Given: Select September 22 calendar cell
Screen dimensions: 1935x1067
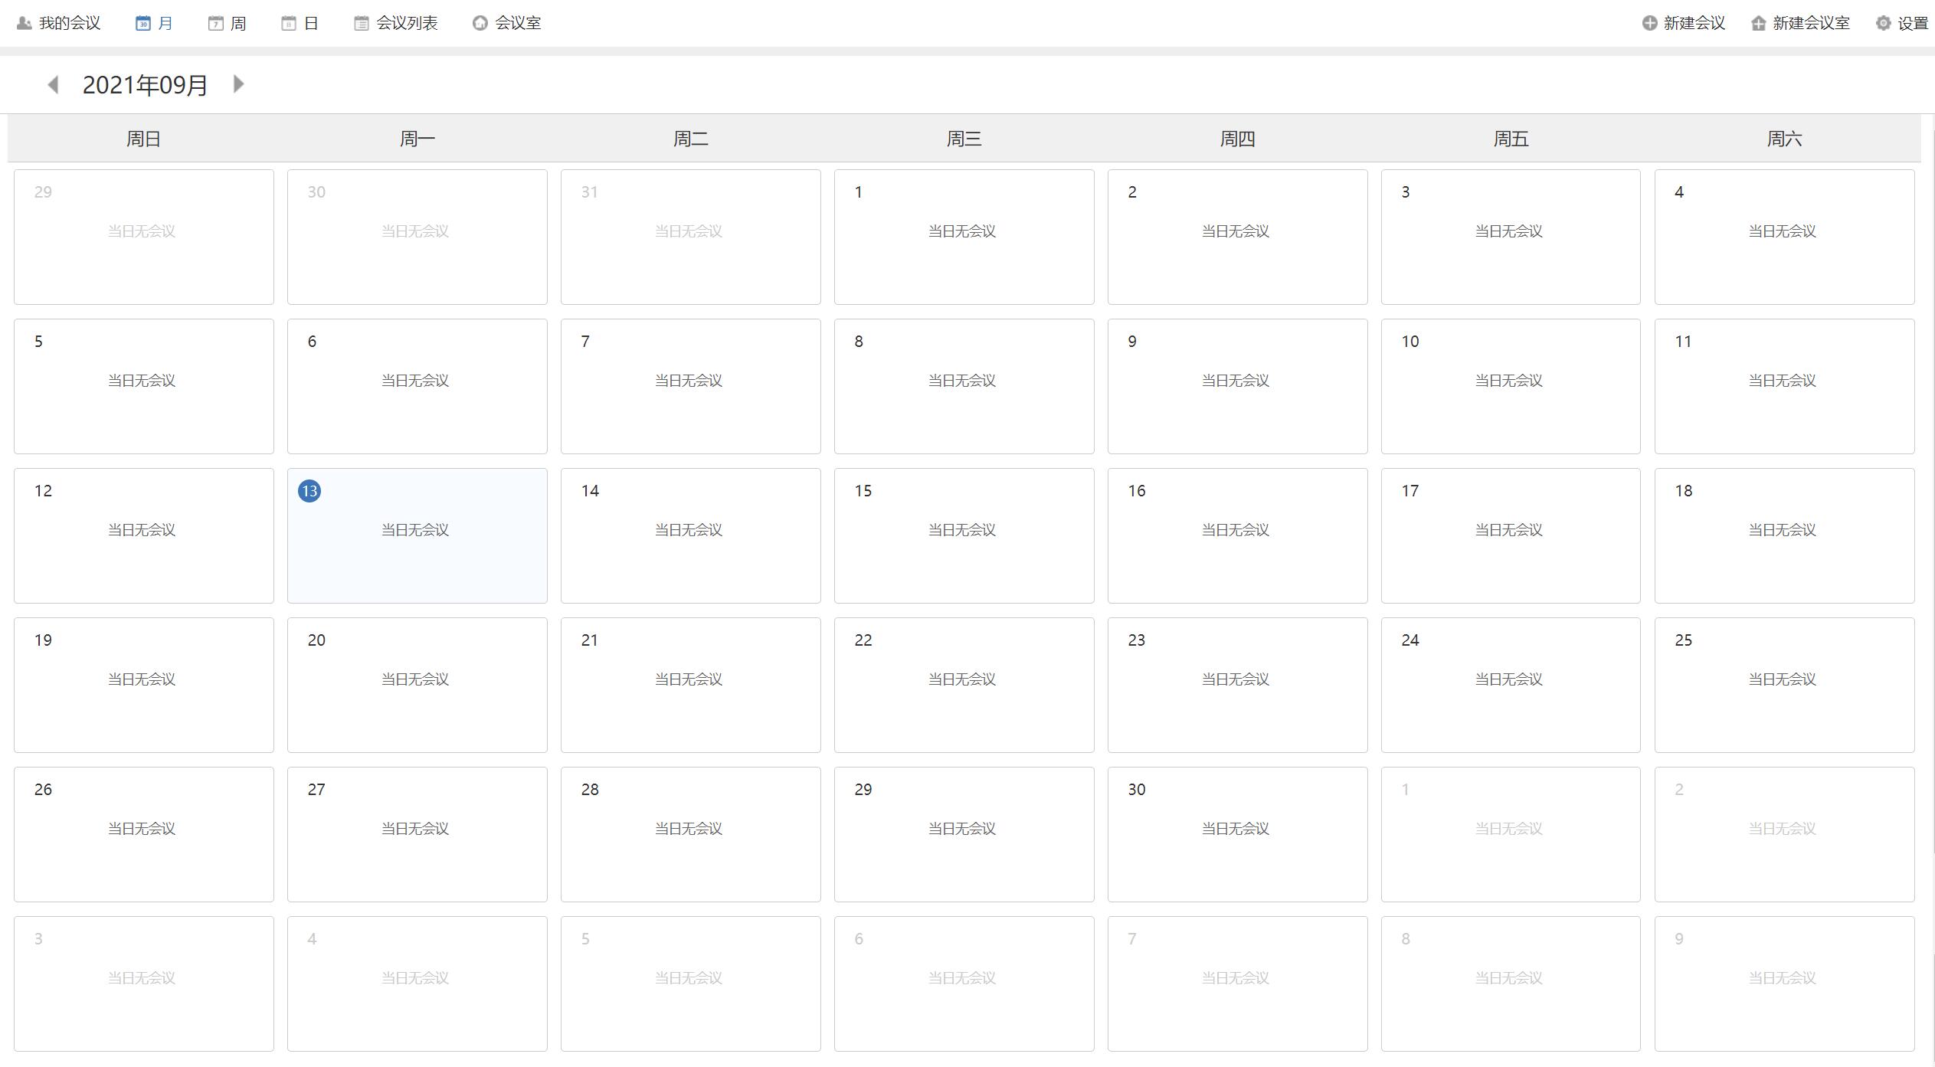Looking at the screenshot, I should [x=964, y=685].
